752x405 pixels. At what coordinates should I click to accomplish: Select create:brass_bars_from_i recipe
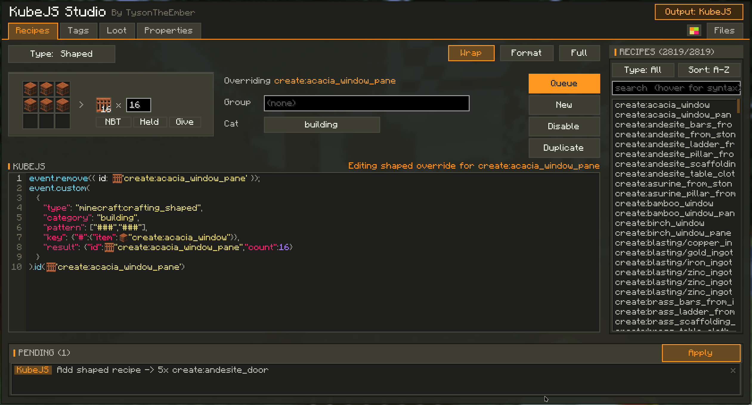tap(674, 302)
